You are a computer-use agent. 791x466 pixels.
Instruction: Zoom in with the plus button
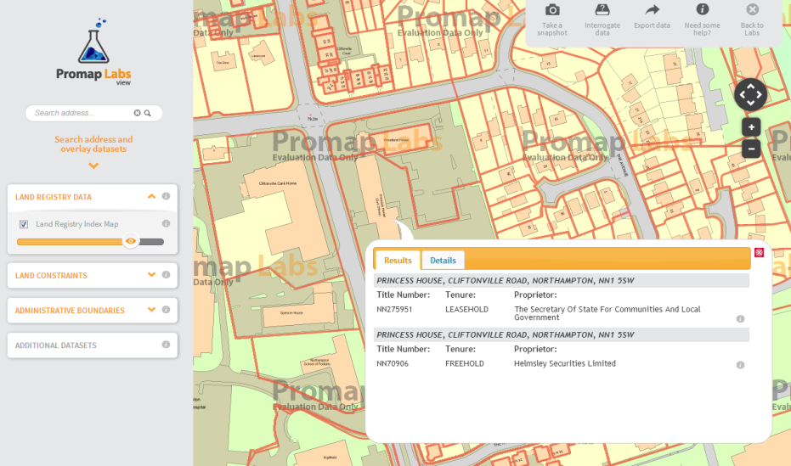750,127
